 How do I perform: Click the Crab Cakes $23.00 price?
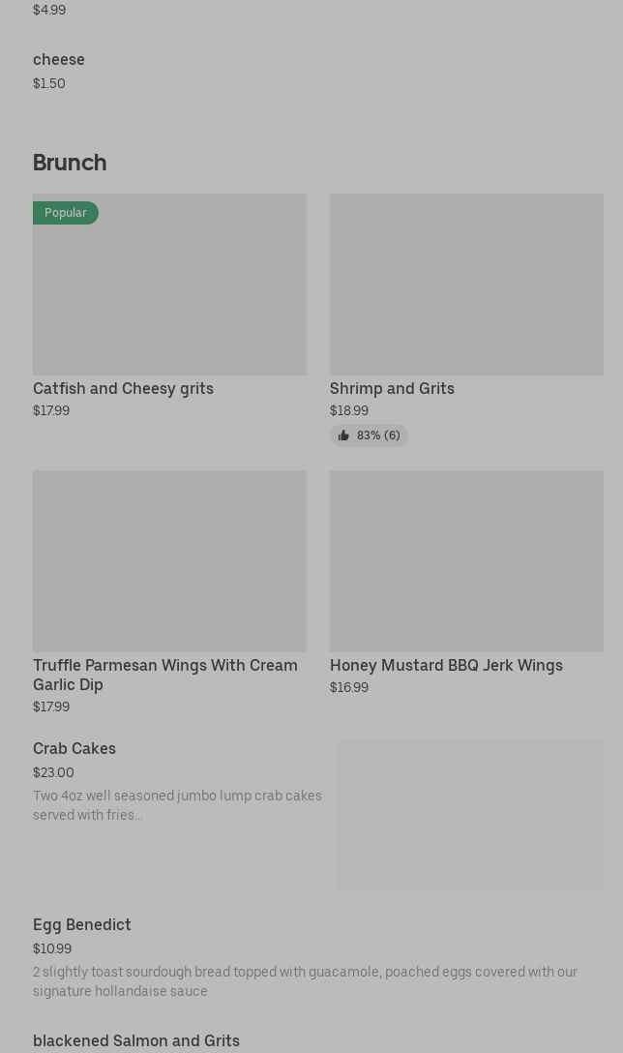(53, 772)
